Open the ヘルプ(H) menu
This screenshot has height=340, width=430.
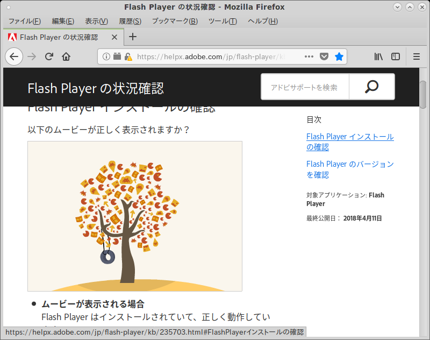[x=263, y=21]
